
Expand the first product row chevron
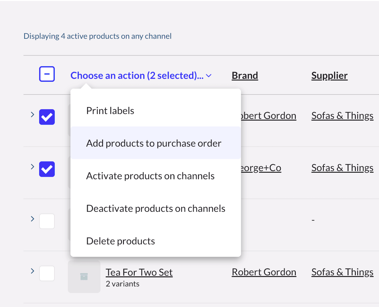pos(32,115)
